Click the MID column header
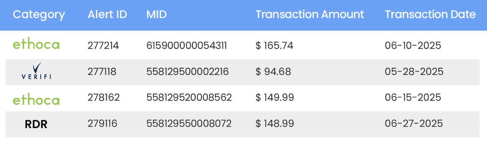The height and width of the screenshot is (150, 487). coord(156,15)
